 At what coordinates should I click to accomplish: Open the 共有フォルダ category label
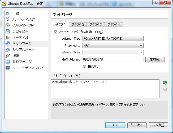coord(22,62)
